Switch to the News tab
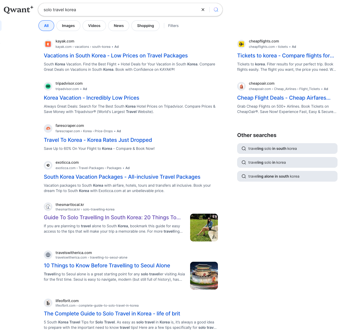This screenshot has width=353, height=336. [x=119, y=26]
